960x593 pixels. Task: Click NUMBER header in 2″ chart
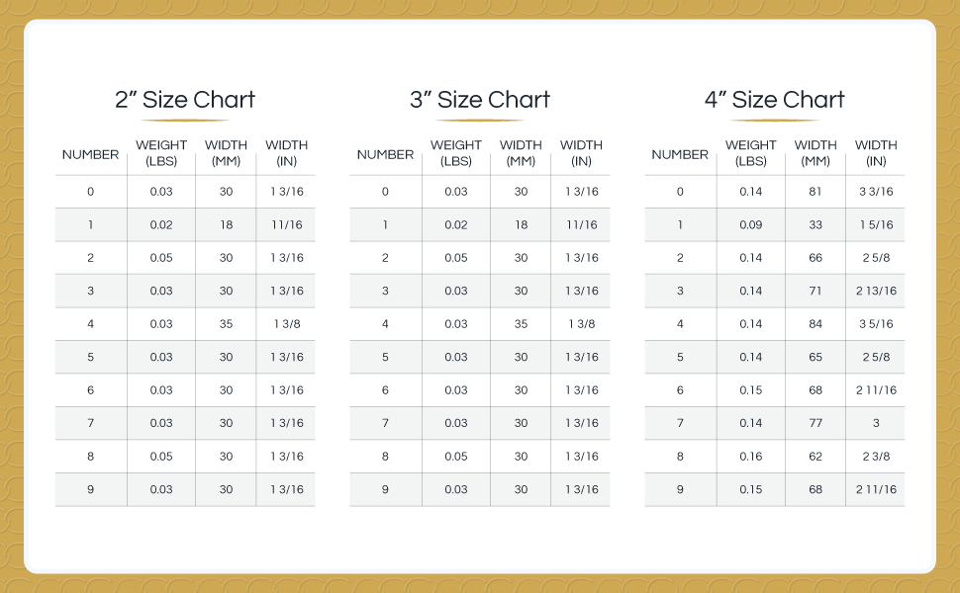pos(91,154)
